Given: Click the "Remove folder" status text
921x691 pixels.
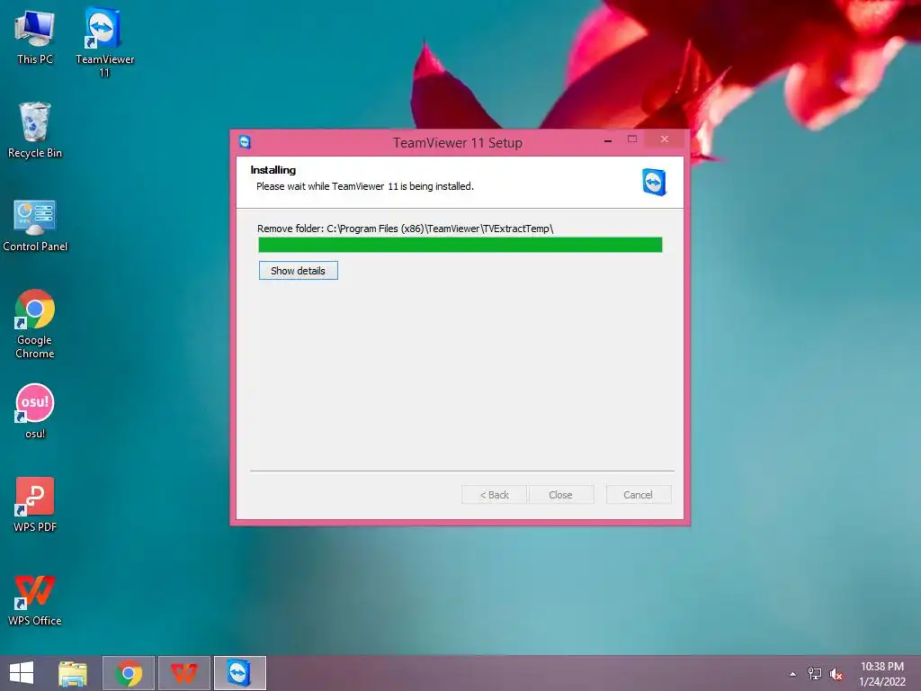Looking at the screenshot, I should pyautogui.click(x=406, y=229).
